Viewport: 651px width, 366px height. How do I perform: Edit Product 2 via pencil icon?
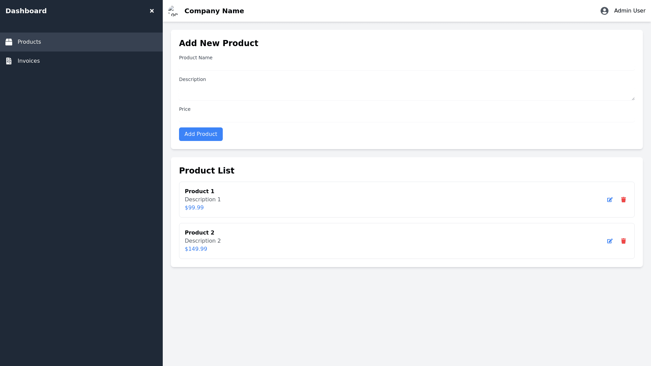tap(610, 241)
